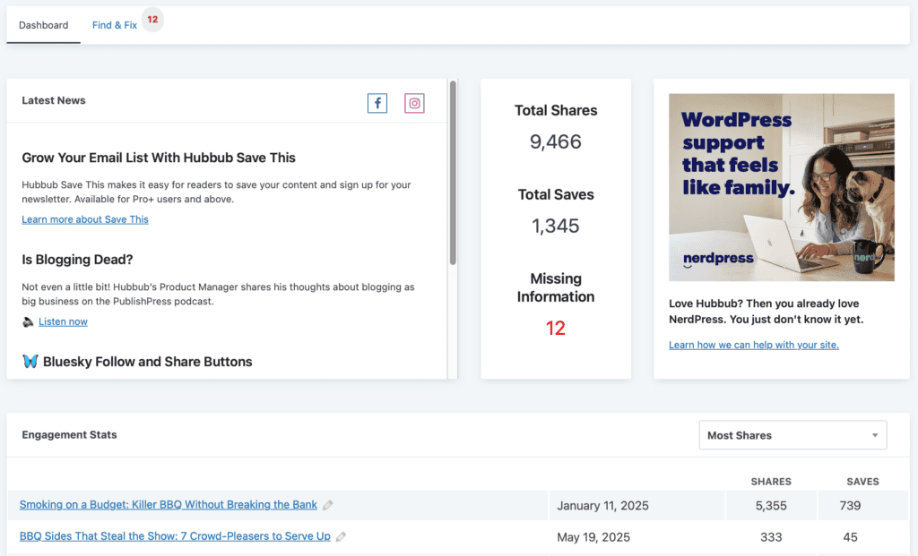Viewport: 918px width, 556px height.
Task: Click the Listen now link
Action: [63, 321]
